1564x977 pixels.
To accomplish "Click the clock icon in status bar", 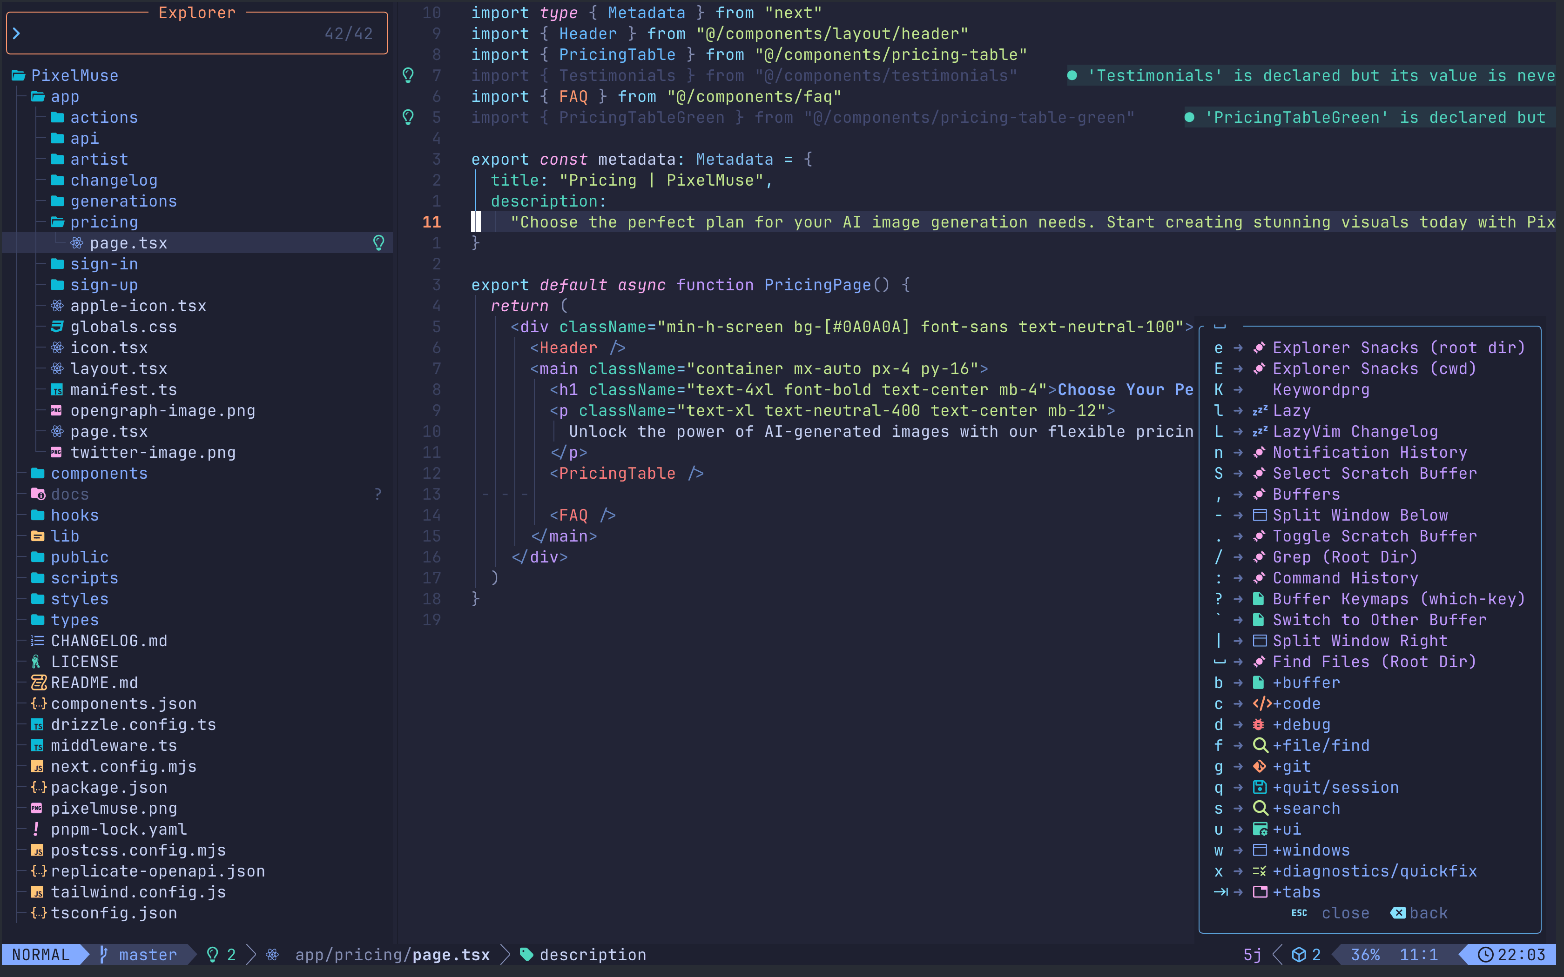I will click(1486, 954).
